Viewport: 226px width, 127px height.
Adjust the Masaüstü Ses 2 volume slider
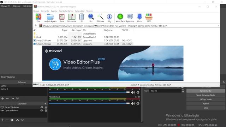tap(89, 103)
